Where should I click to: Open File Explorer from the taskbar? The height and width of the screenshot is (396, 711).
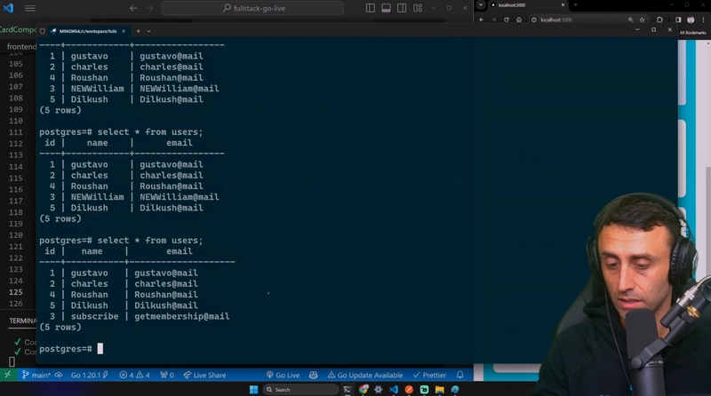pyautogui.click(x=439, y=389)
